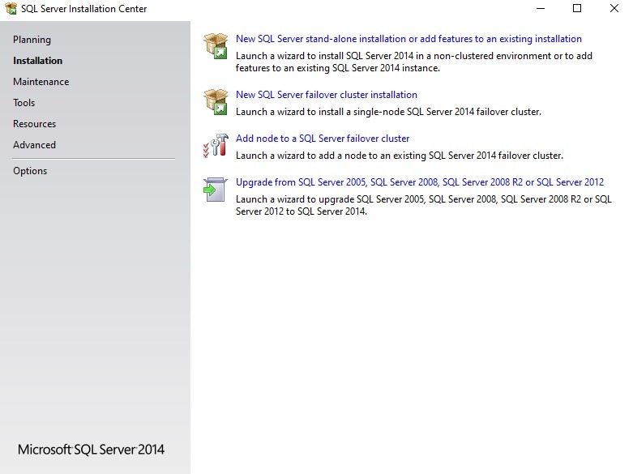The height and width of the screenshot is (474, 633).
Task: Click the Add node hammer and wrench icon
Action: 216,147
